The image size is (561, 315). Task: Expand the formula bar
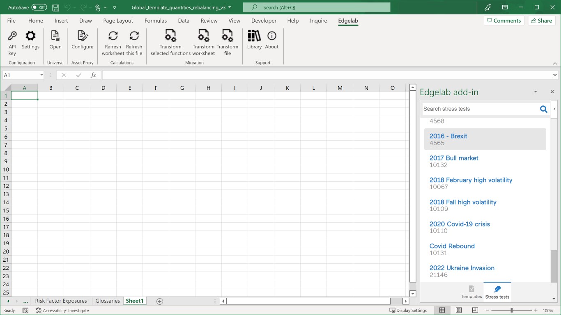[x=555, y=75]
